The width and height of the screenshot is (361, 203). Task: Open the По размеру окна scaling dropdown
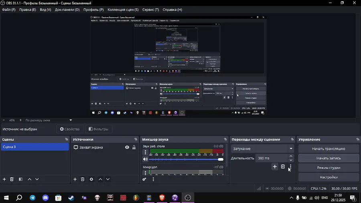[49, 120]
